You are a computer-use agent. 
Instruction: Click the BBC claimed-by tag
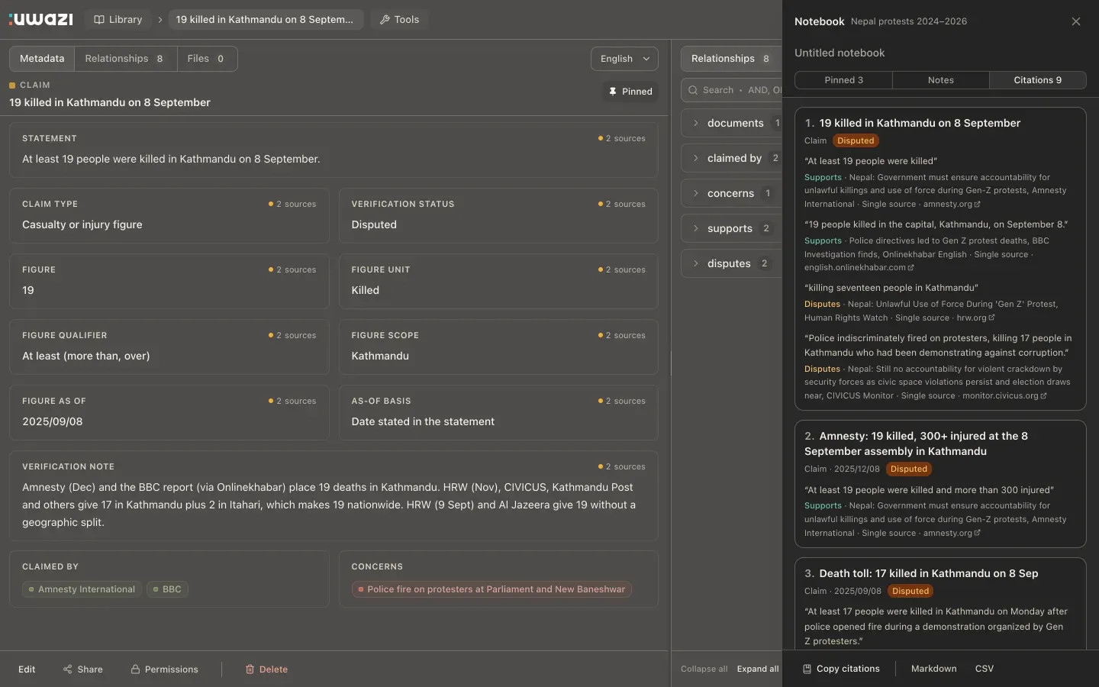(x=167, y=589)
